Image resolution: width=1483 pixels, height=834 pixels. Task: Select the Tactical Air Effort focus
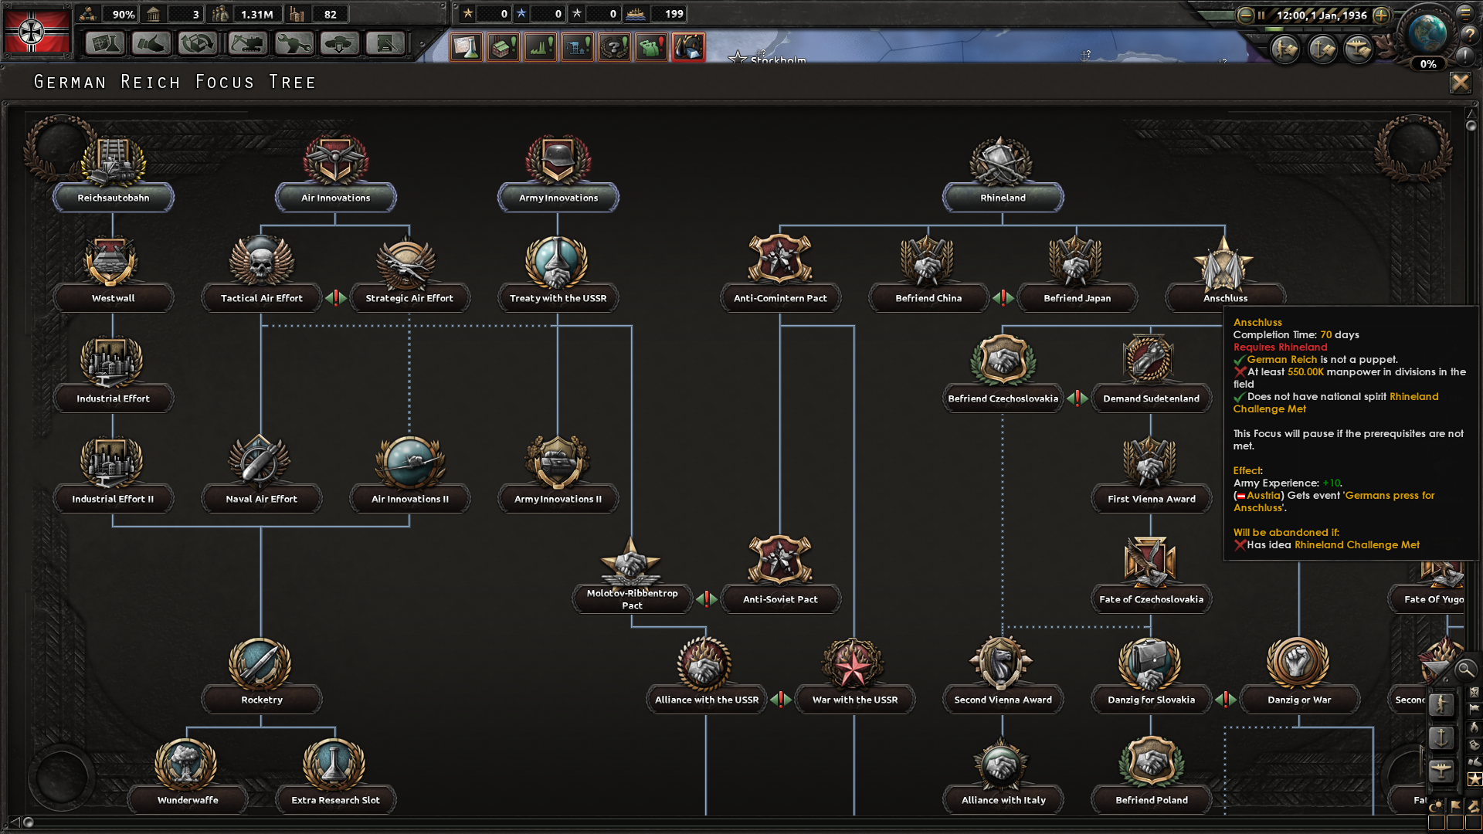[x=262, y=274]
